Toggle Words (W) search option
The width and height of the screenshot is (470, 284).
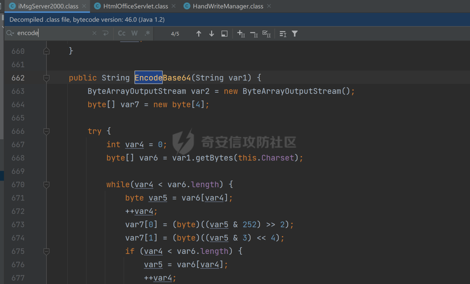tap(134, 33)
